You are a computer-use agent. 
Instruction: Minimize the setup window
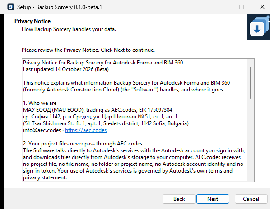click(221, 7)
